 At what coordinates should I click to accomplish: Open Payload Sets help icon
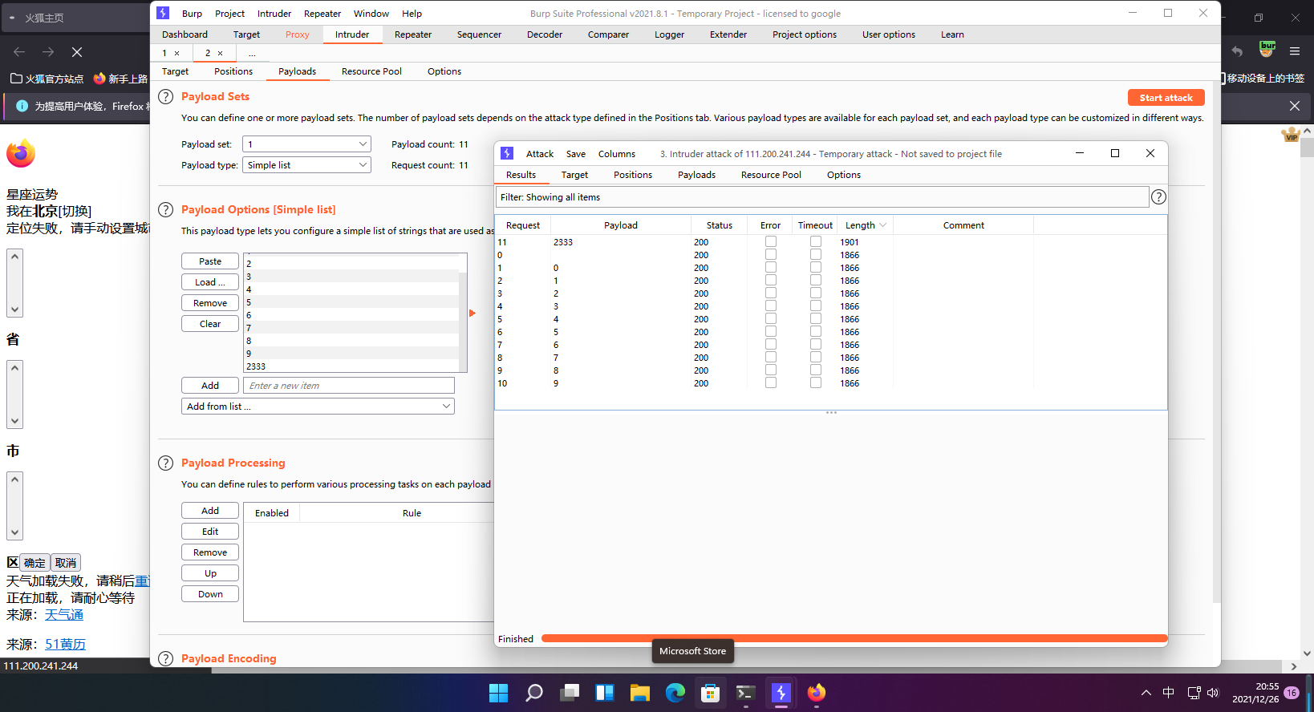(x=165, y=97)
